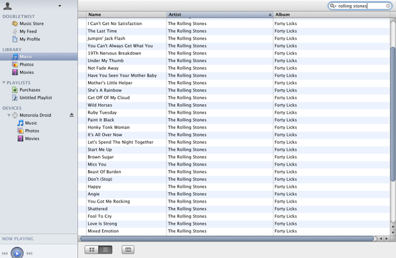Open the account dropdown arrow
The image size is (396, 258).
coord(60,6)
